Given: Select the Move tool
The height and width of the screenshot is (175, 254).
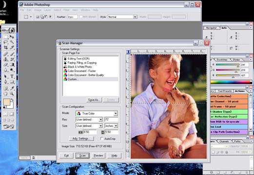Looking at the screenshot, I should click(12, 37).
